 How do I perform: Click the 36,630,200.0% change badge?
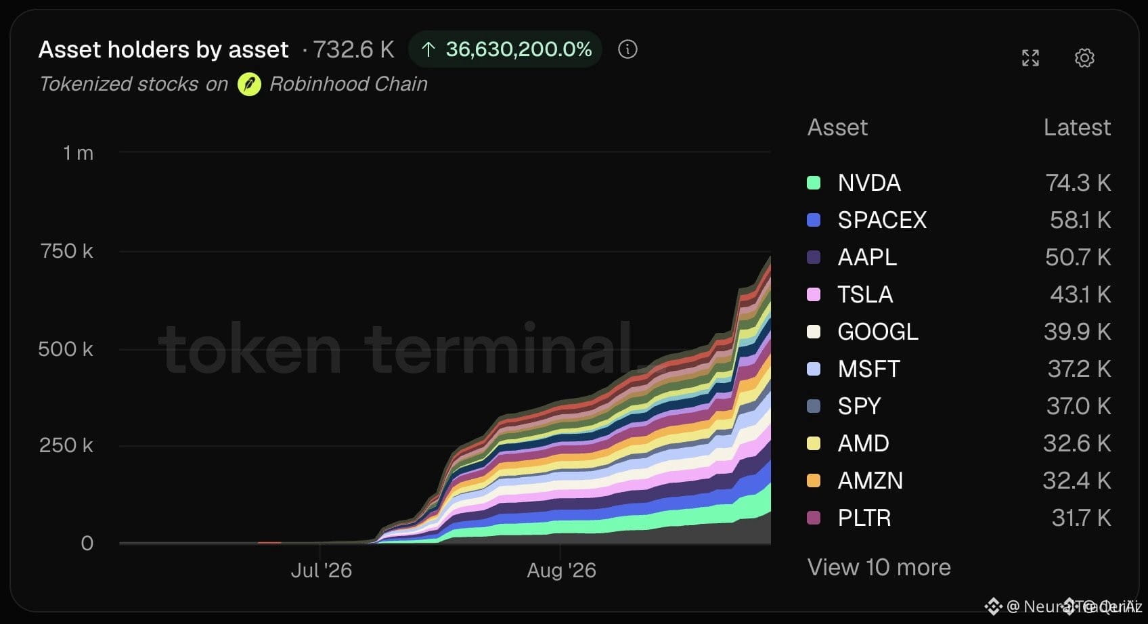click(x=505, y=49)
